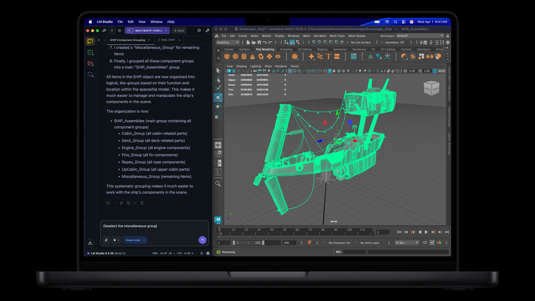Click the magnifier search icon in toolbox
The image size is (535, 301).
[x=218, y=184]
